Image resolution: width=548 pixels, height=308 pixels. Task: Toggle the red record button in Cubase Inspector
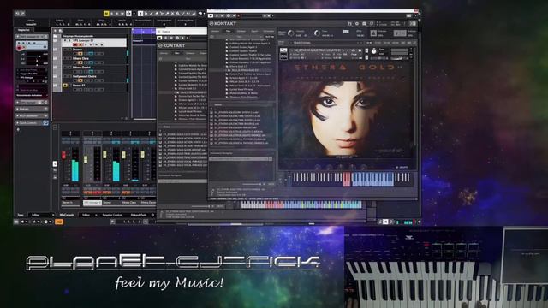coord(19,48)
